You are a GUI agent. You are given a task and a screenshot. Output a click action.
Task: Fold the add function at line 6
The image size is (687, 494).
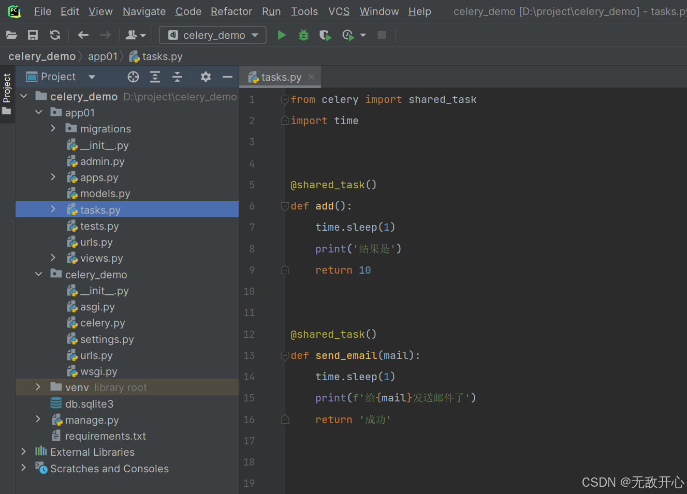click(x=285, y=206)
